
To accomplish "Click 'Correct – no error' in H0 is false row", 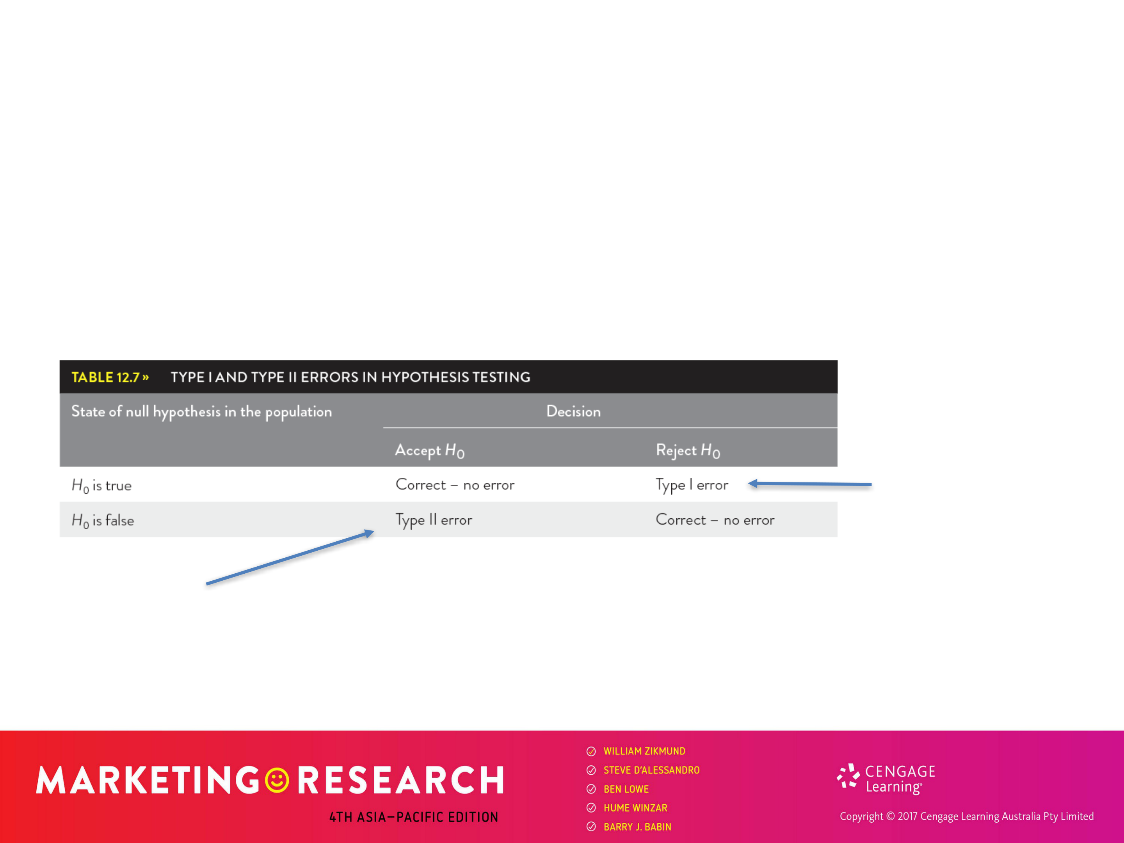I will [x=715, y=519].
